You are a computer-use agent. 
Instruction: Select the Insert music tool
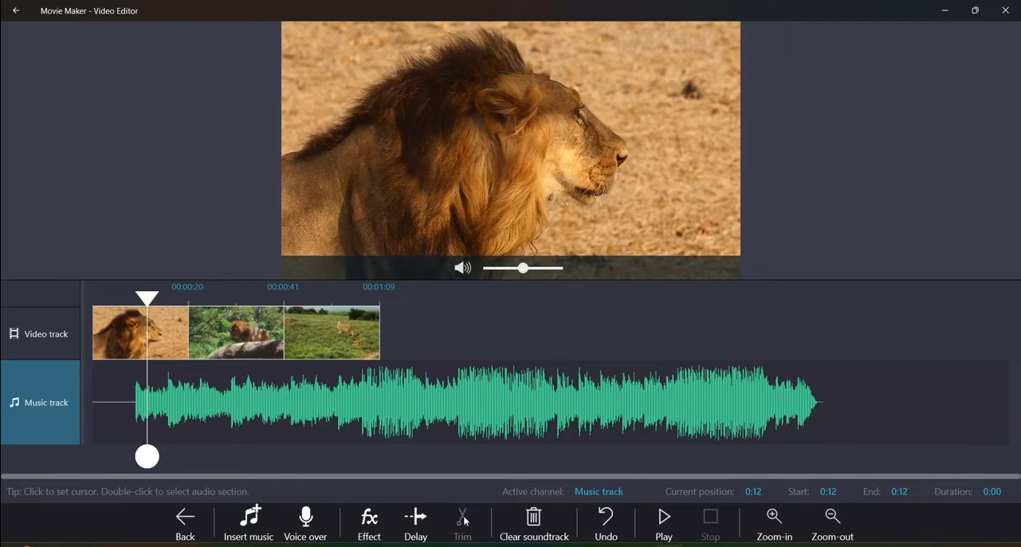pos(248,522)
